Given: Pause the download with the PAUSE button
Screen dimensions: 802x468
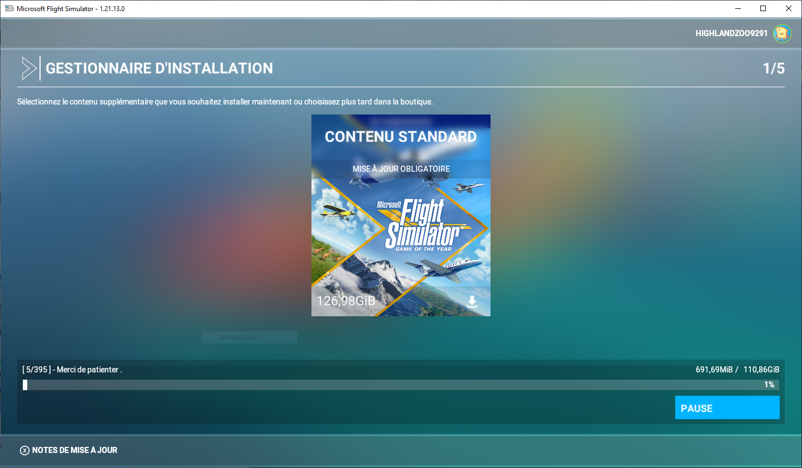Looking at the screenshot, I should [727, 407].
